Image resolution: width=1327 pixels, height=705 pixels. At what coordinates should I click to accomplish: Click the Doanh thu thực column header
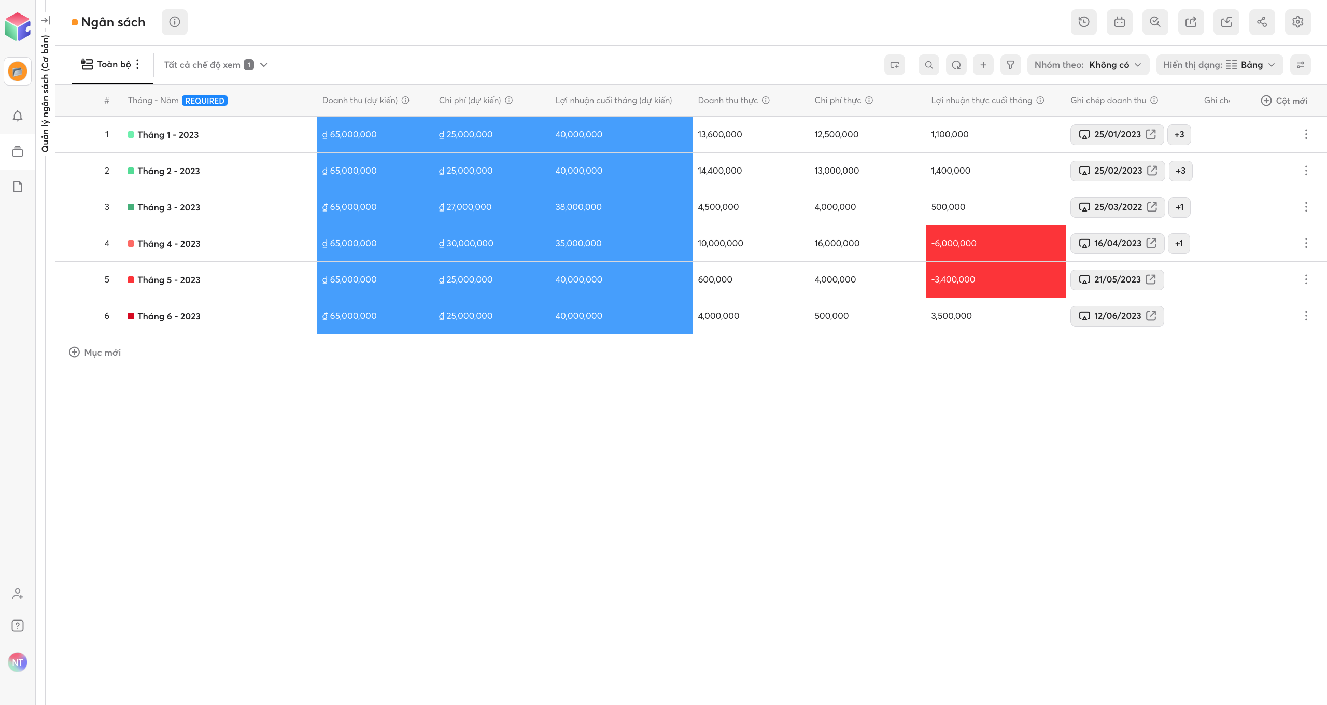[x=728, y=100]
